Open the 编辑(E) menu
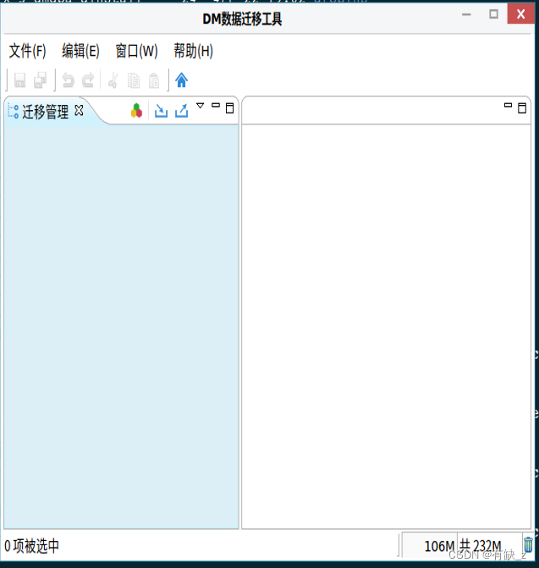This screenshot has width=539, height=568. [x=80, y=51]
